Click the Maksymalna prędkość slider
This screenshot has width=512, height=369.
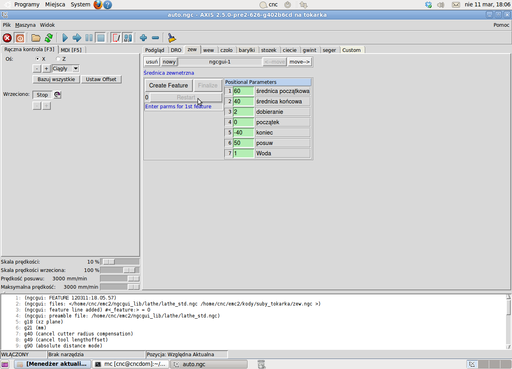[x=120, y=287]
